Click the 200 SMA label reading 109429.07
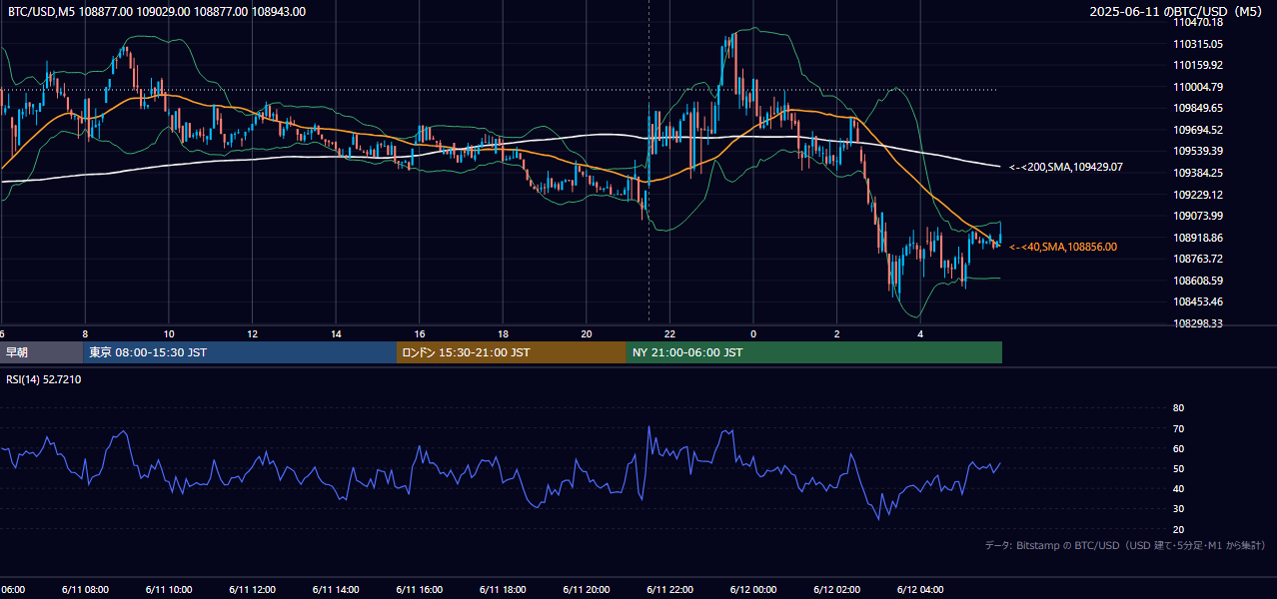The height and width of the screenshot is (599, 1277). (1066, 167)
